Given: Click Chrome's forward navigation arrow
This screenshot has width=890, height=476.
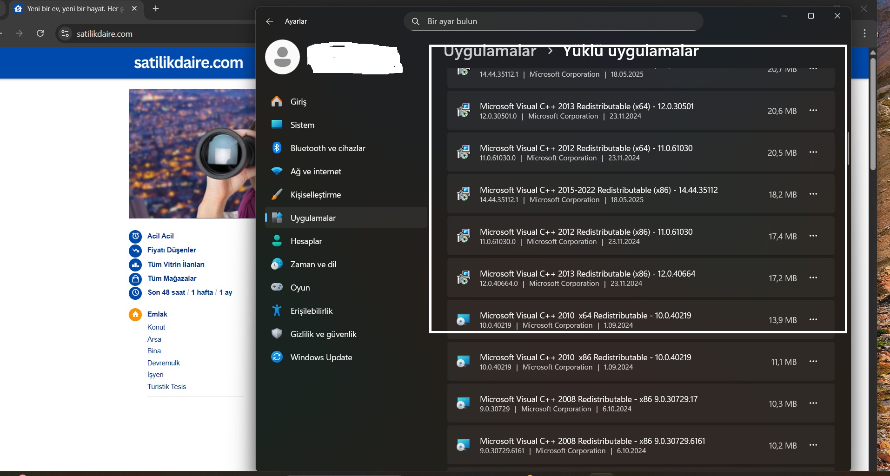Looking at the screenshot, I should tap(19, 33).
